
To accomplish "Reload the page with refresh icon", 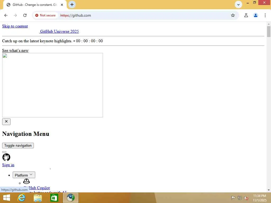I will (25, 15).
